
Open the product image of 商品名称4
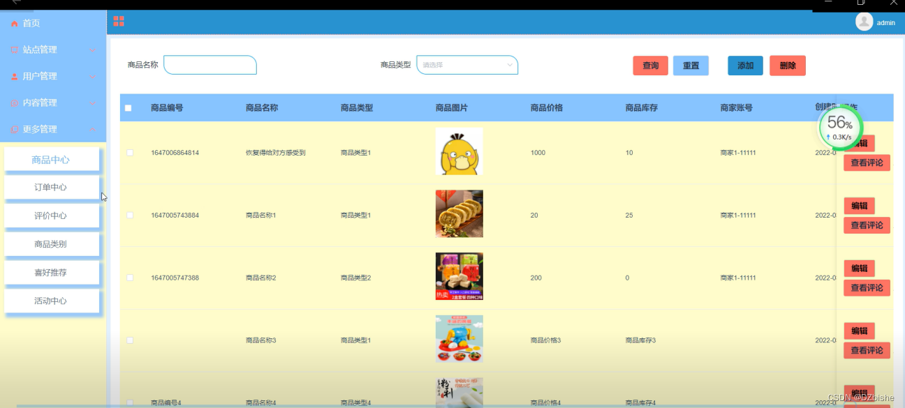(459, 393)
